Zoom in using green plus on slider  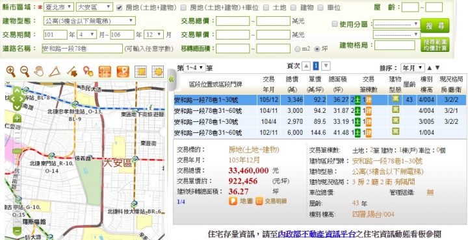pos(17,119)
